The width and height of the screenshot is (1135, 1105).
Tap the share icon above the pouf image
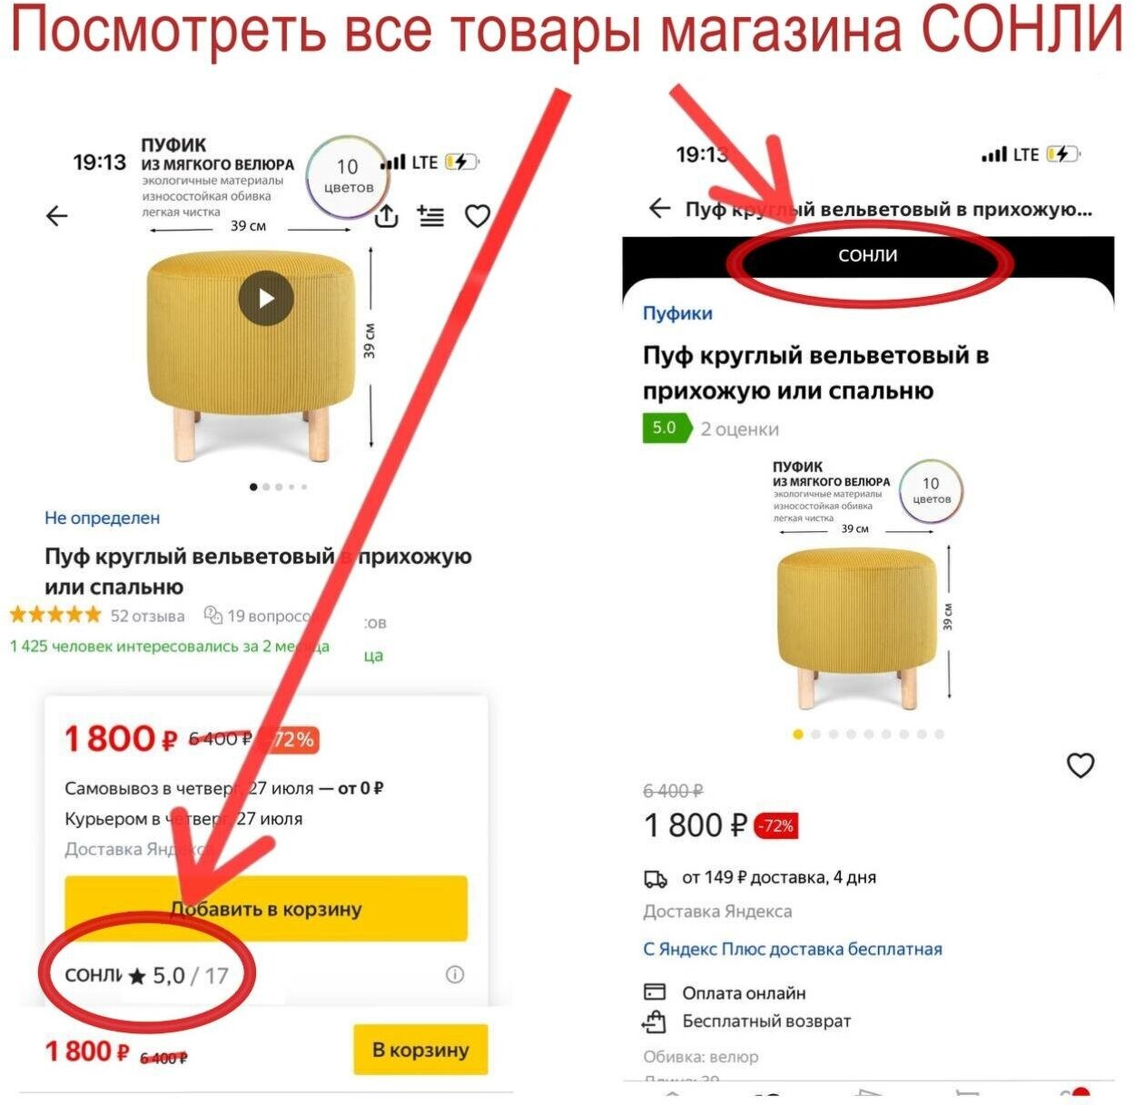387,215
